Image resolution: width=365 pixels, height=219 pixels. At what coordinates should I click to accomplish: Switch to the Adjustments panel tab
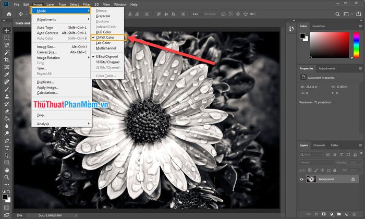[x=327, y=68]
